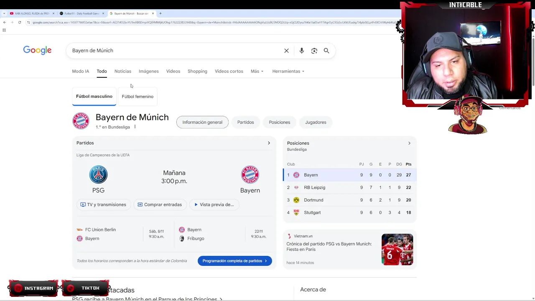Image resolution: width=535 pixels, height=301 pixels.
Task: Open the Crónica del partido PSG vs Bayern article
Action: pos(329,247)
